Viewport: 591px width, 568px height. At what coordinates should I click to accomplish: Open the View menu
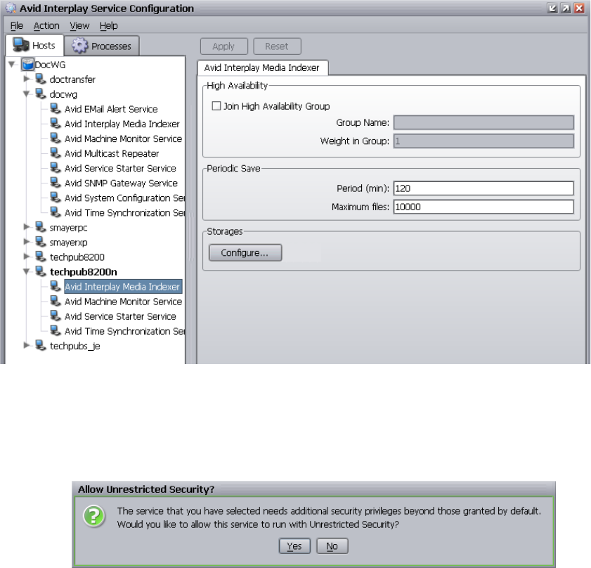coord(79,25)
